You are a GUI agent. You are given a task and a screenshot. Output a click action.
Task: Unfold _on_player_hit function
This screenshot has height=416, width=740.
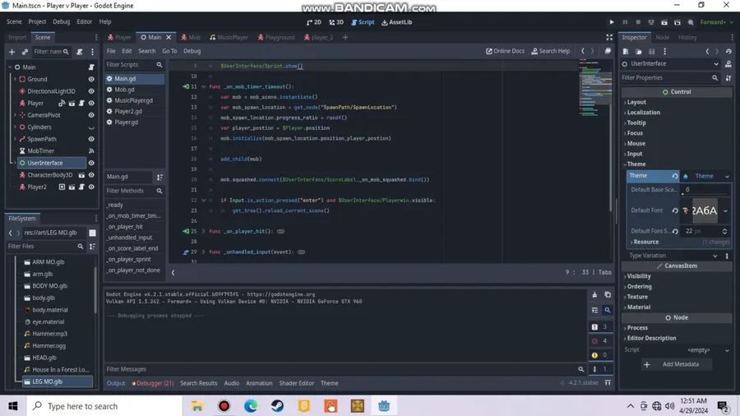pyautogui.click(x=203, y=231)
